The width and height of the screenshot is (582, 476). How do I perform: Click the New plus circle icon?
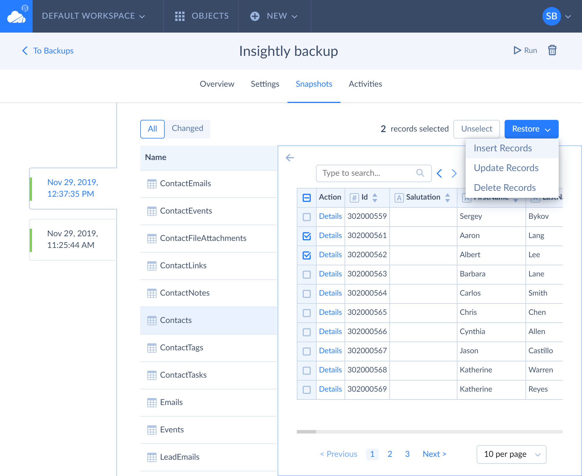pyautogui.click(x=255, y=16)
